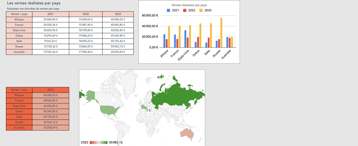Viewport: 358px width, 146px height.
Task: Click the 55 963,12 map legend value
Action: [x=116, y=143]
